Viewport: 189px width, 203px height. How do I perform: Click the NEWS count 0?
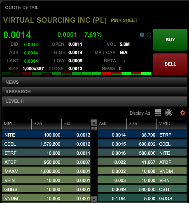point(120,68)
